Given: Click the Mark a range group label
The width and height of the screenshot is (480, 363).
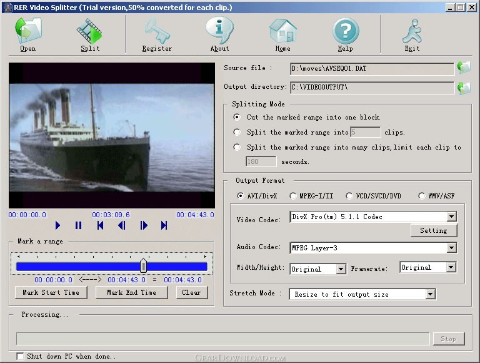Looking at the screenshot, I should [x=40, y=242].
